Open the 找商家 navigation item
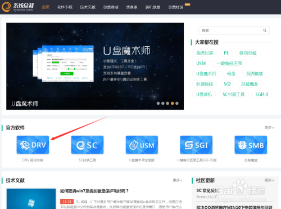Screen dimensions: 281x209 [x=132, y=7]
